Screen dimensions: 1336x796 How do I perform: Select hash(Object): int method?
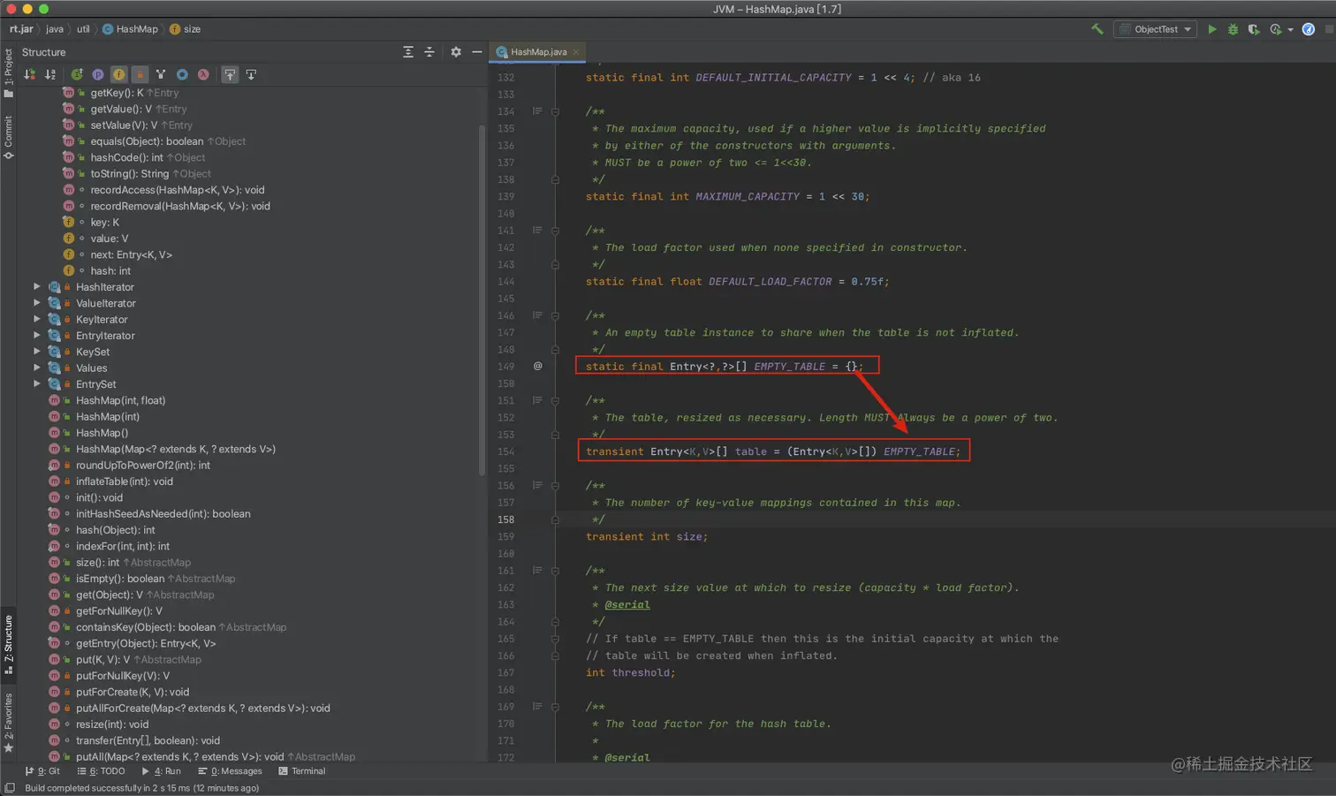[x=116, y=530]
